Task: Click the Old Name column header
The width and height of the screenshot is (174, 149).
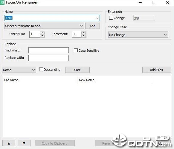Action: click(x=40, y=80)
